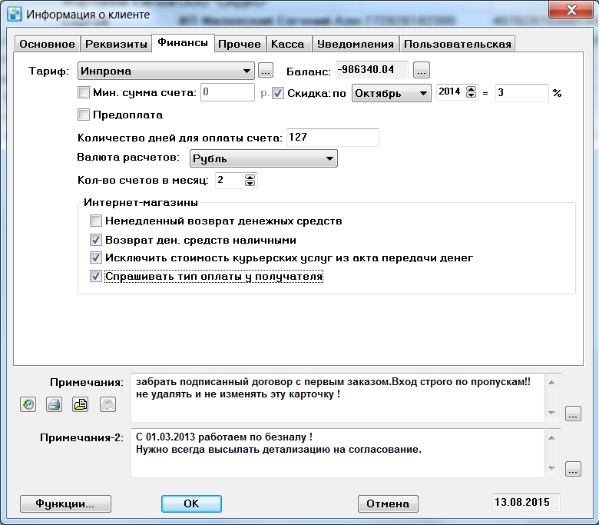
Task: Open the Прочее tab
Action: [240, 44]
